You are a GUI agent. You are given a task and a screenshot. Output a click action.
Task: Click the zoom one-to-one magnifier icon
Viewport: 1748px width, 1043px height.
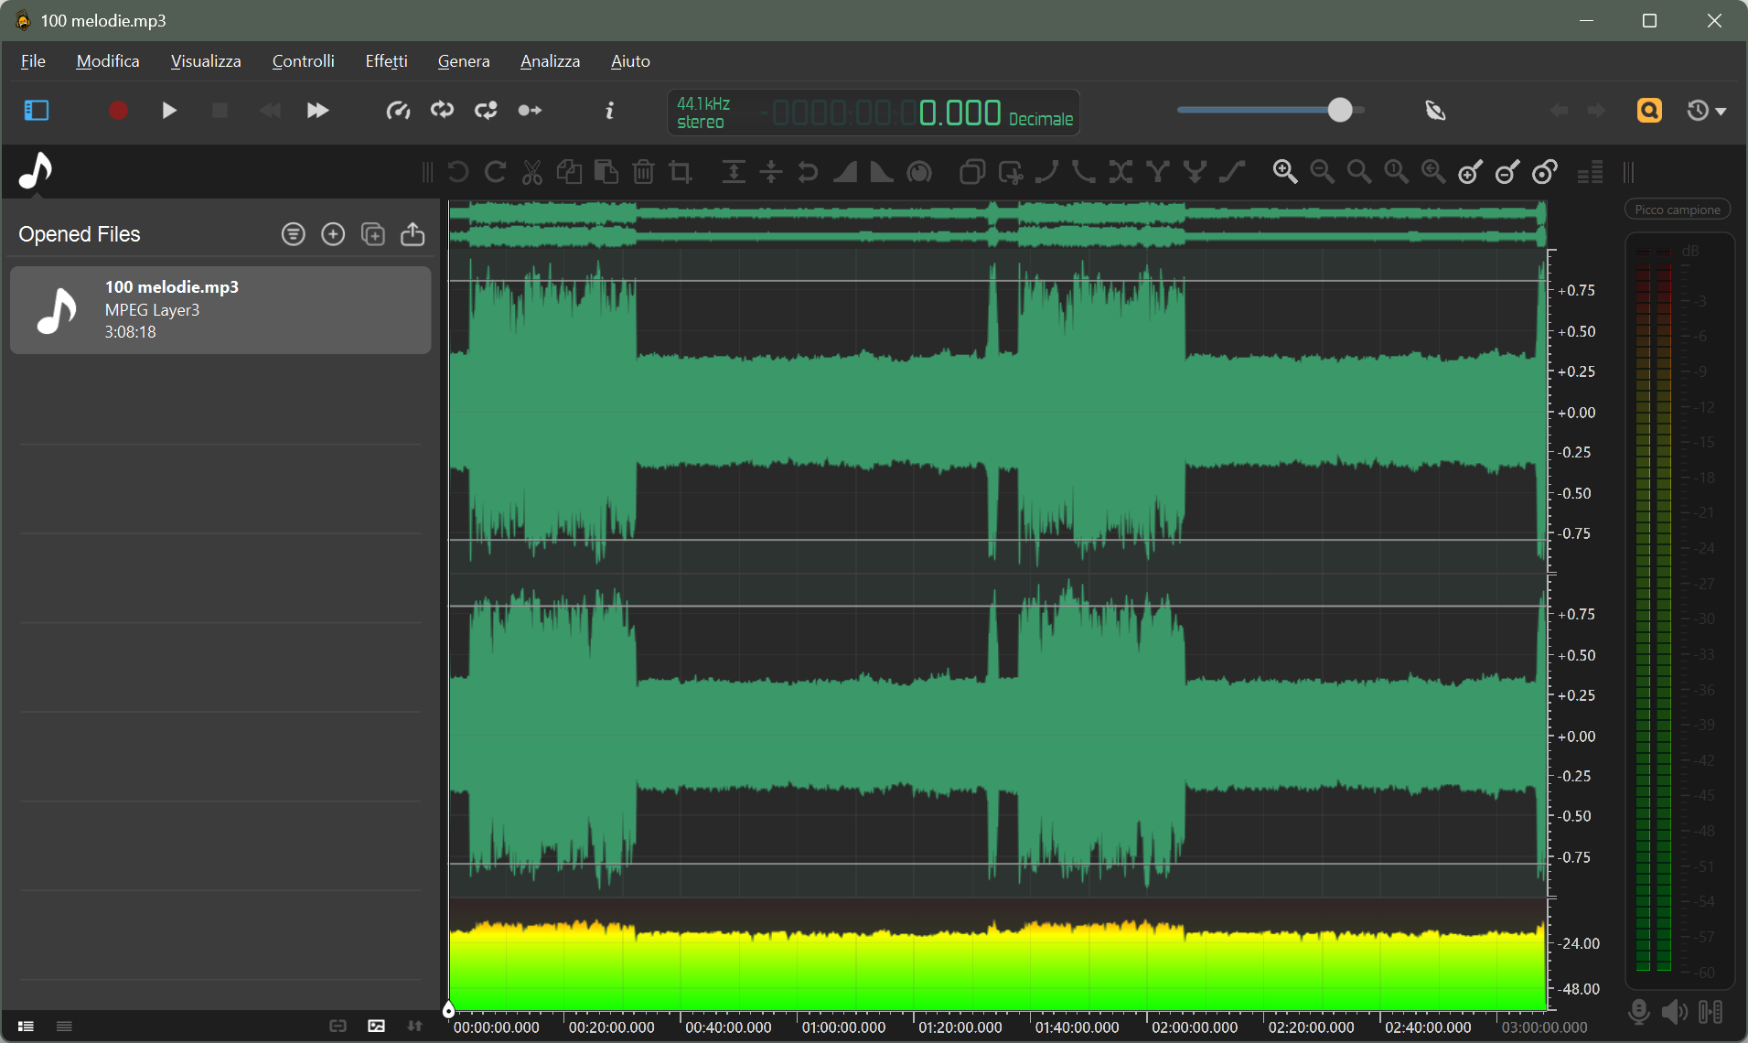pyautogui.click(x=1396, y=172)
